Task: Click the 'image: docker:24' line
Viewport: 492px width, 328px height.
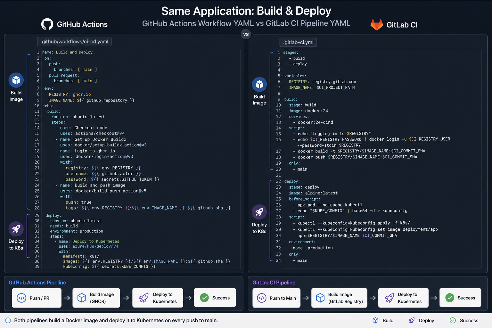Action: [x=308, y=111]
